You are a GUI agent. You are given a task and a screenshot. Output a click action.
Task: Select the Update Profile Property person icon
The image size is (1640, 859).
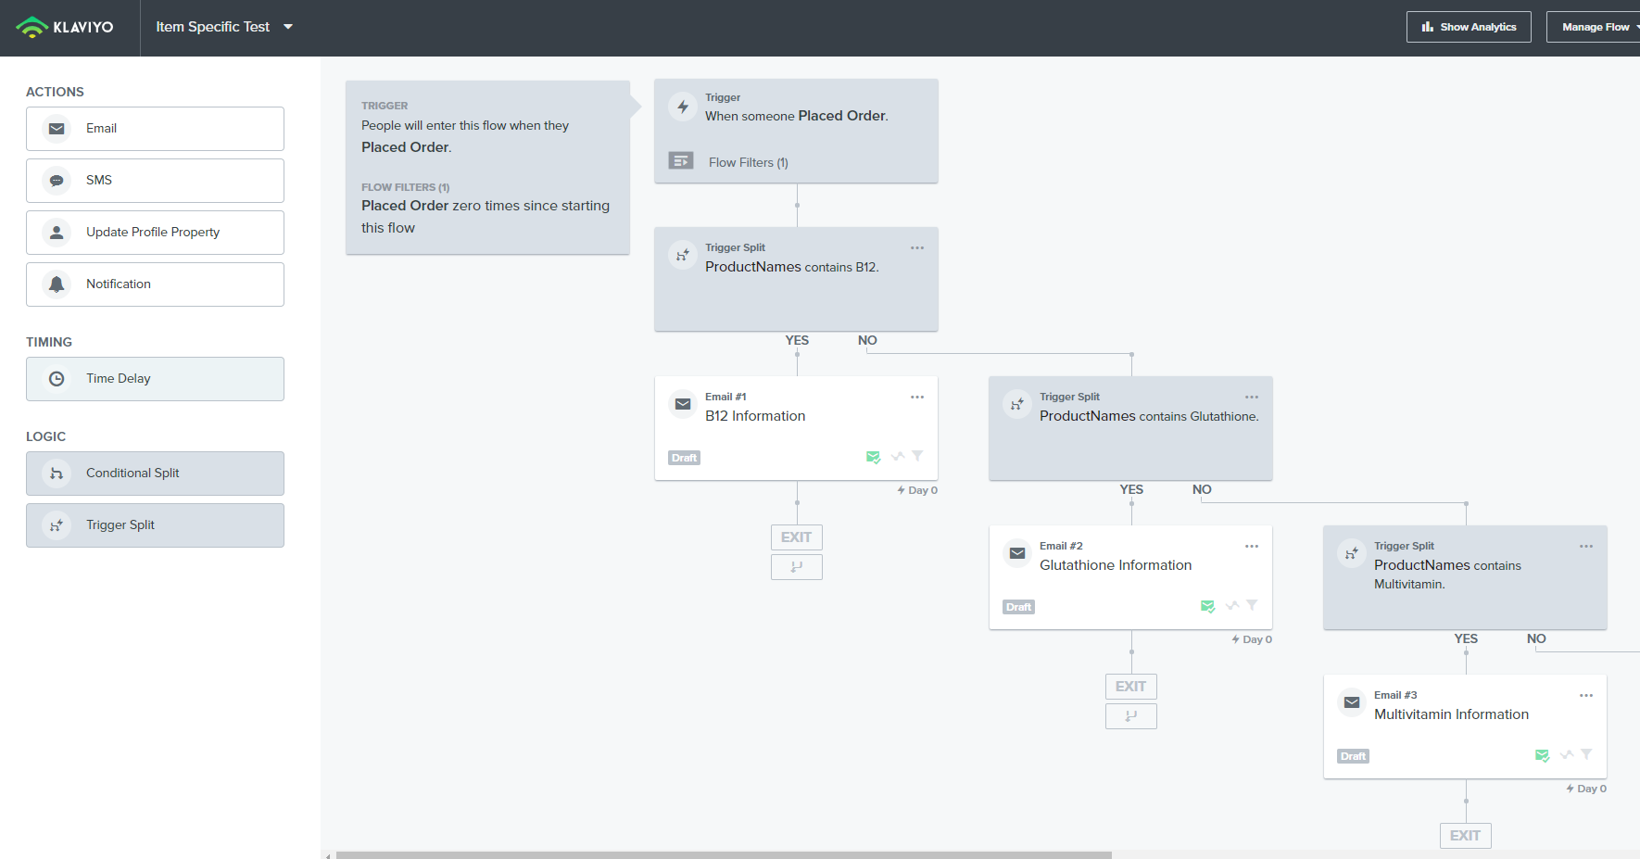pos(57,233)
